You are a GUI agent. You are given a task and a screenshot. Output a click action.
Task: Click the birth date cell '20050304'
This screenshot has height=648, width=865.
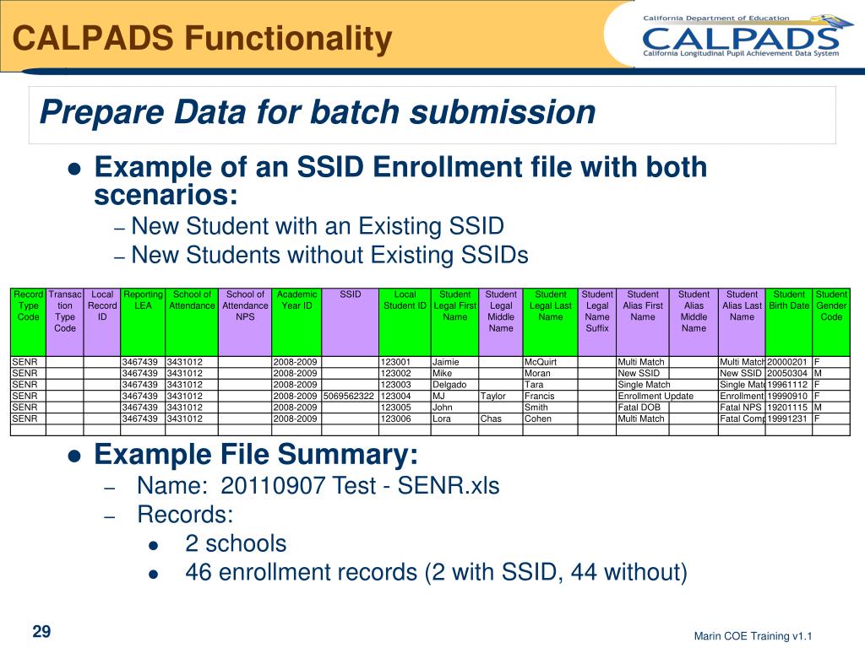pyautogui.click(x=787, y=374)
